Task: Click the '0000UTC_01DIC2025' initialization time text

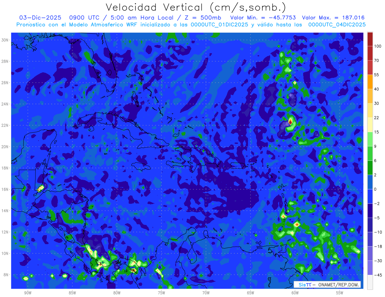Action: tap(219, 25)
